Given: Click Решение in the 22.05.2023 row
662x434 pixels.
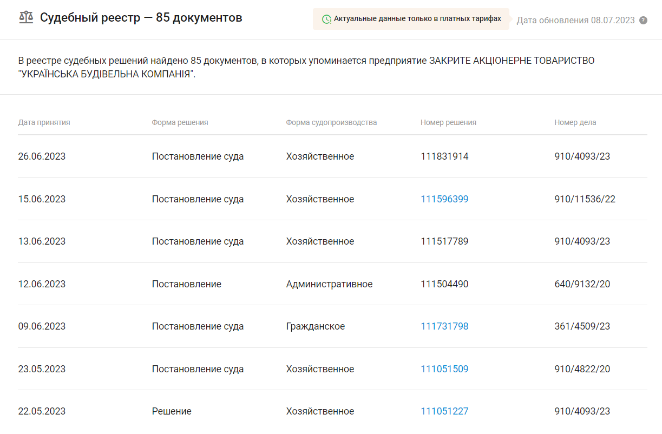Looking at the screenshot, I should (x=172, y=411).
